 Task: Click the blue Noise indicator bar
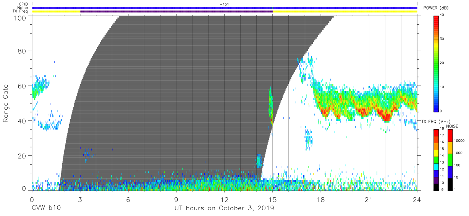tap(225, 8)
